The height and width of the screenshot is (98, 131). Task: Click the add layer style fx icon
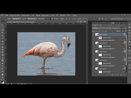(x=109, y=75)
